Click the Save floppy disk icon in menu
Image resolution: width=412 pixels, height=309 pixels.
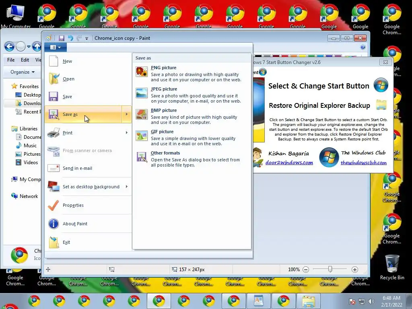[x=54, y=97]
